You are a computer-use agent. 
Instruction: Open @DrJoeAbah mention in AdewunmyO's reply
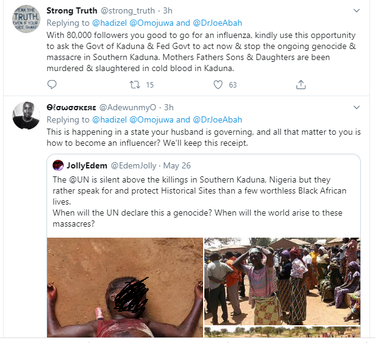point(217,119)
